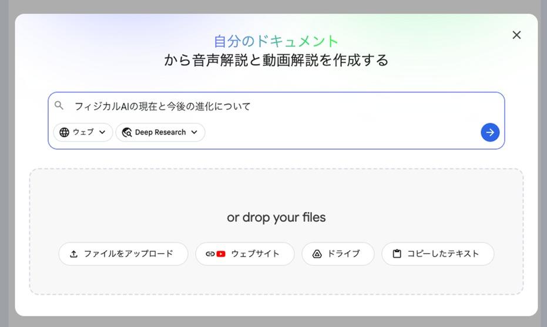Click the upload arrow icon

coord(73,254)
